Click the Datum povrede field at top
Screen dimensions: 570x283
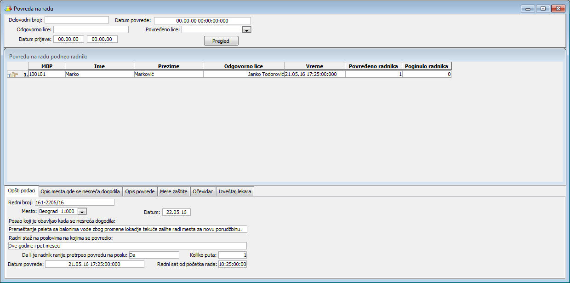coord(202,21)
